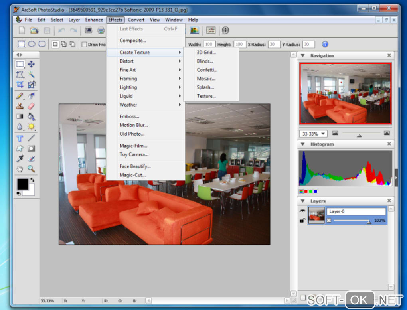Select the Crop tool
This screenshot has width=407, height=310.
pos(20,84)
